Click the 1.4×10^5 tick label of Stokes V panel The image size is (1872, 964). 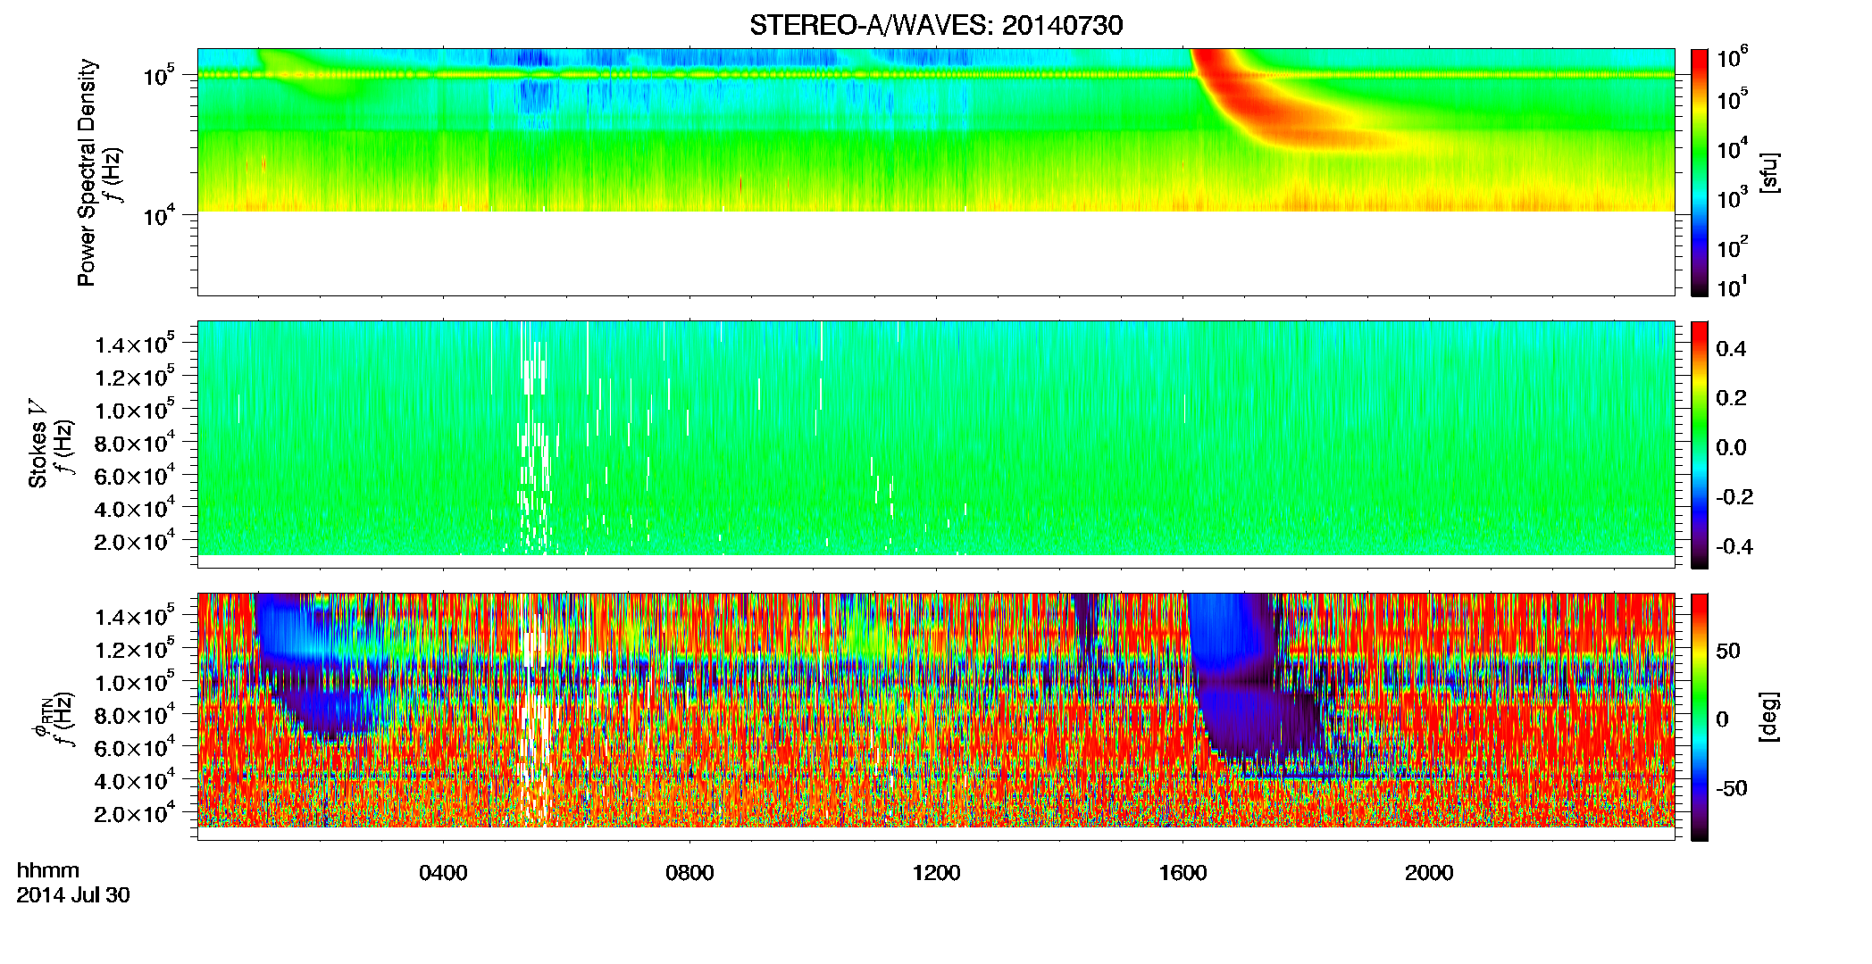[135, 345]
